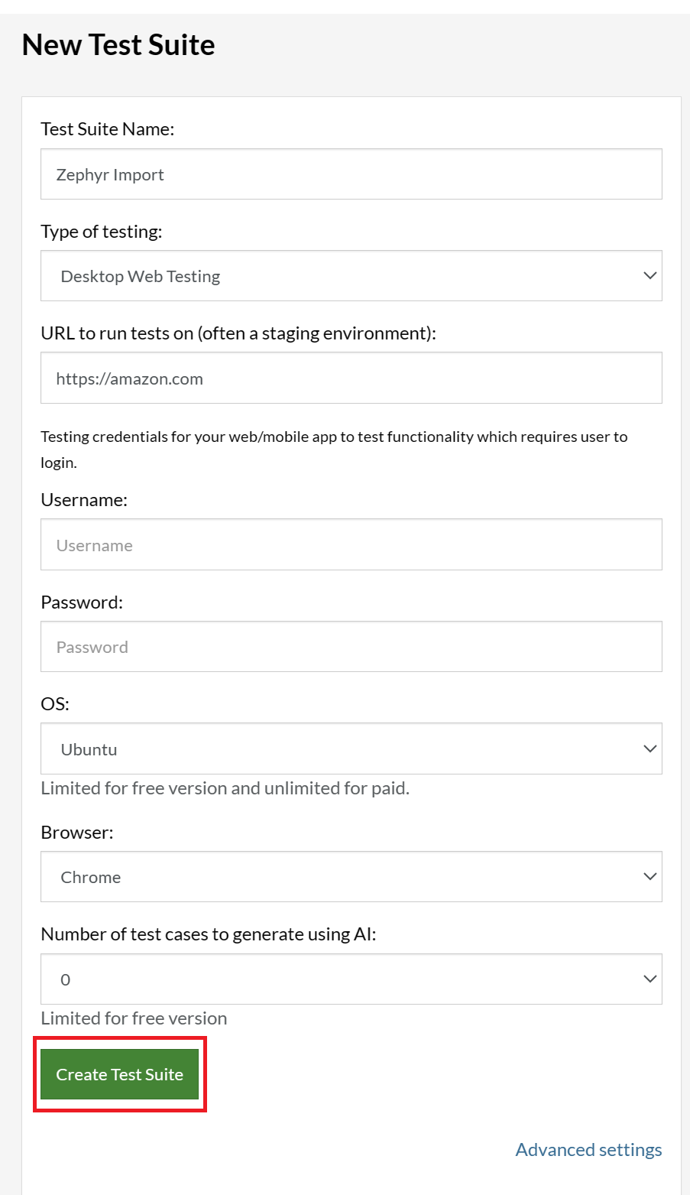Viewport: 690px width, 1195px height.
Task: Select the Password input field
Action: coord(351,647)
